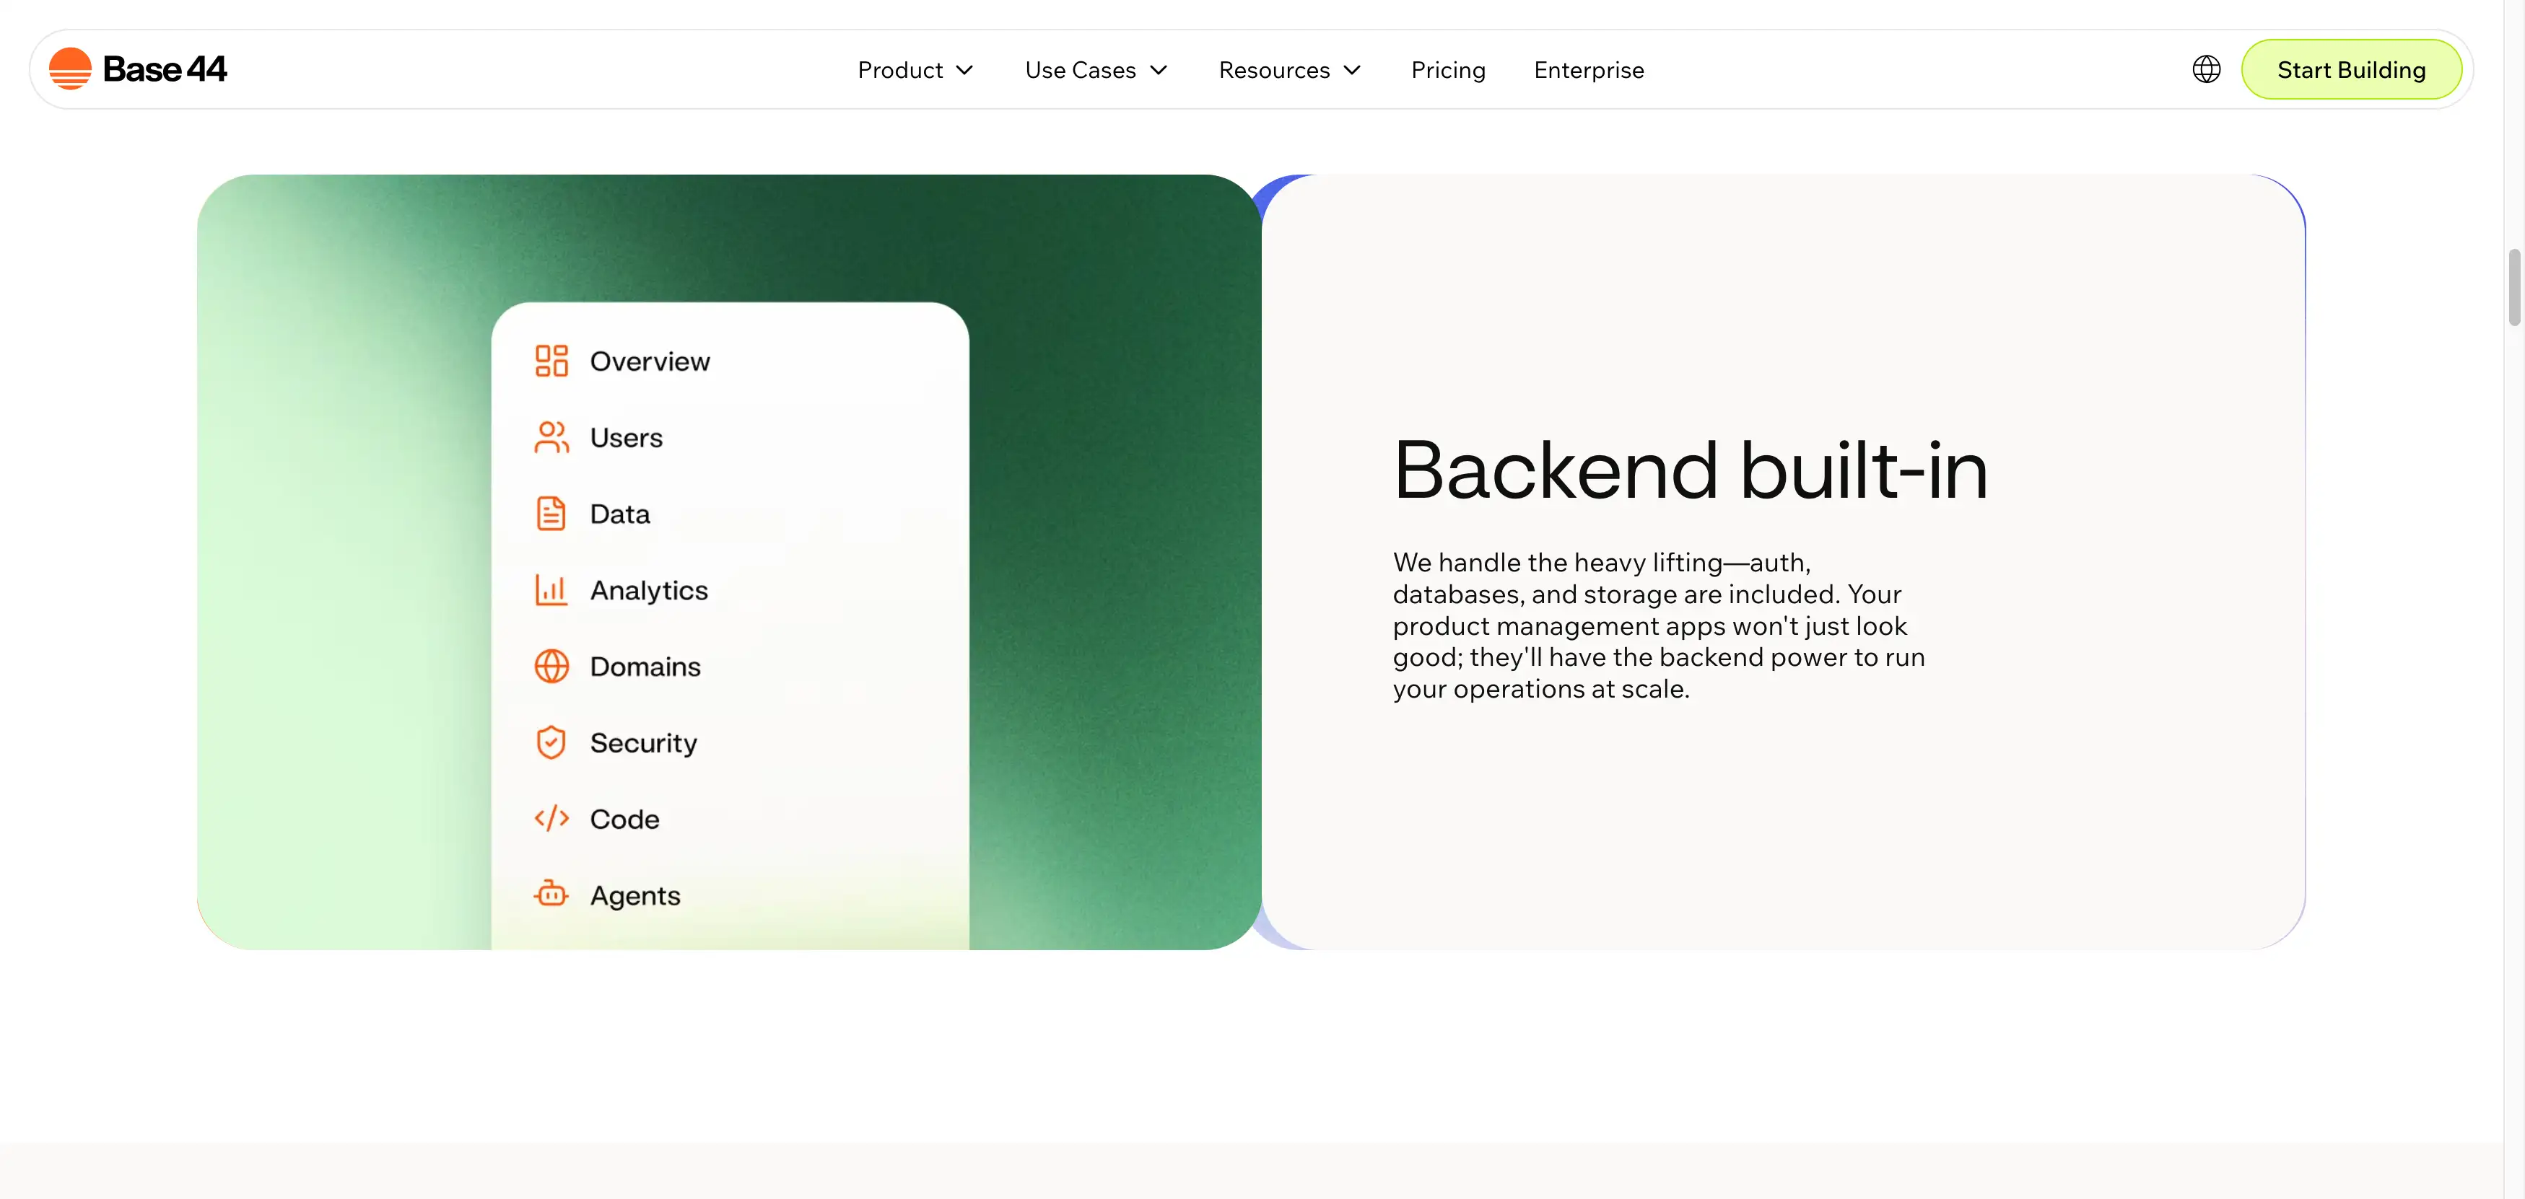Image resolution: width=2525 pixels, height=1199 pixels.
Task: Select the Data document icon
Action: click(551, 512)
